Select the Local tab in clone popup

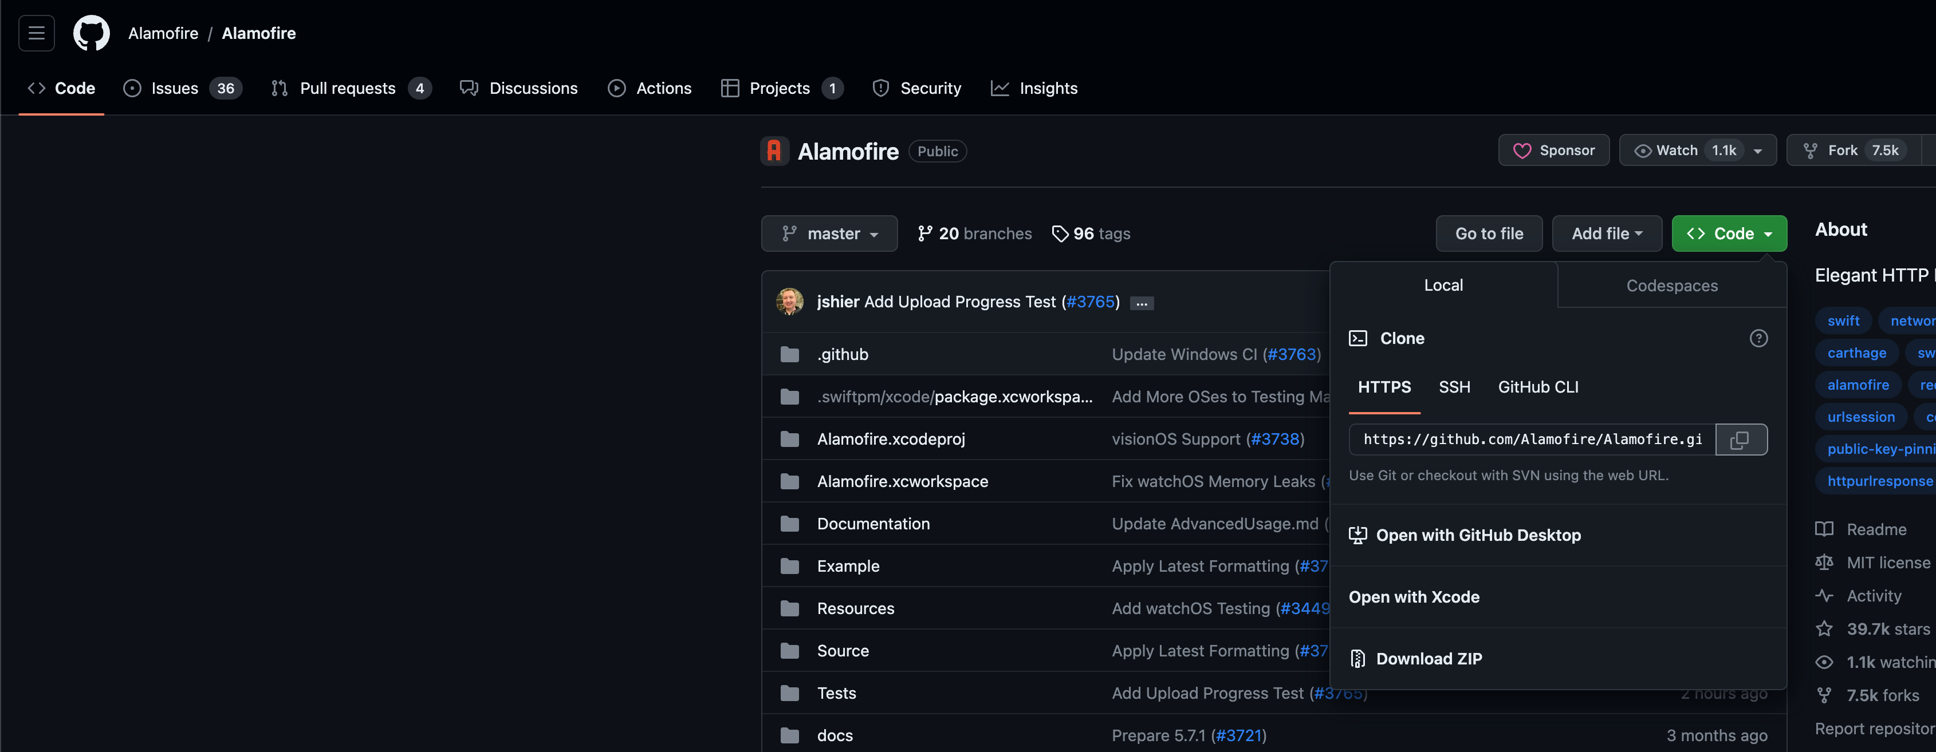tap(1443, 286)
